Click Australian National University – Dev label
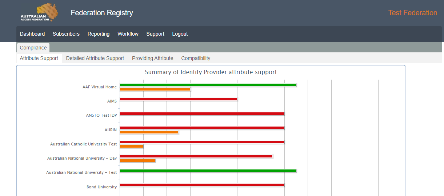The height and width of the screenshot is (196, 444). pyautogui.click(x=82, y=158)
